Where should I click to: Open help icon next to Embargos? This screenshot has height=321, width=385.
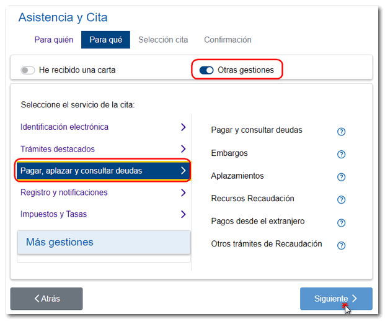click(x=341, y=154)
